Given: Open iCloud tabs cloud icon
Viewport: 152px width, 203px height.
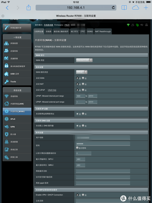Looking at the screenshot, I should pyautogui.click(x=136, y=8).
